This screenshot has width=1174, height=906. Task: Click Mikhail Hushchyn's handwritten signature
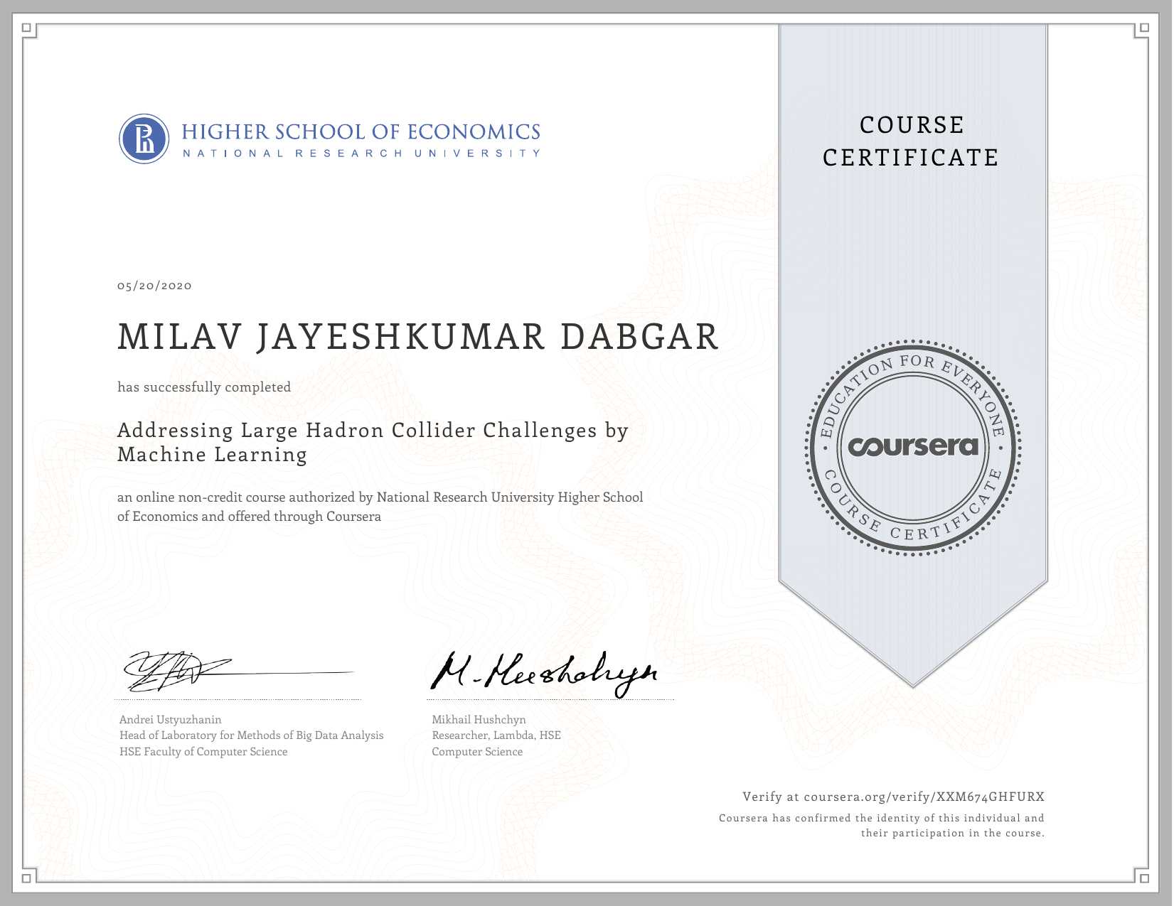(x=544, y=672)
